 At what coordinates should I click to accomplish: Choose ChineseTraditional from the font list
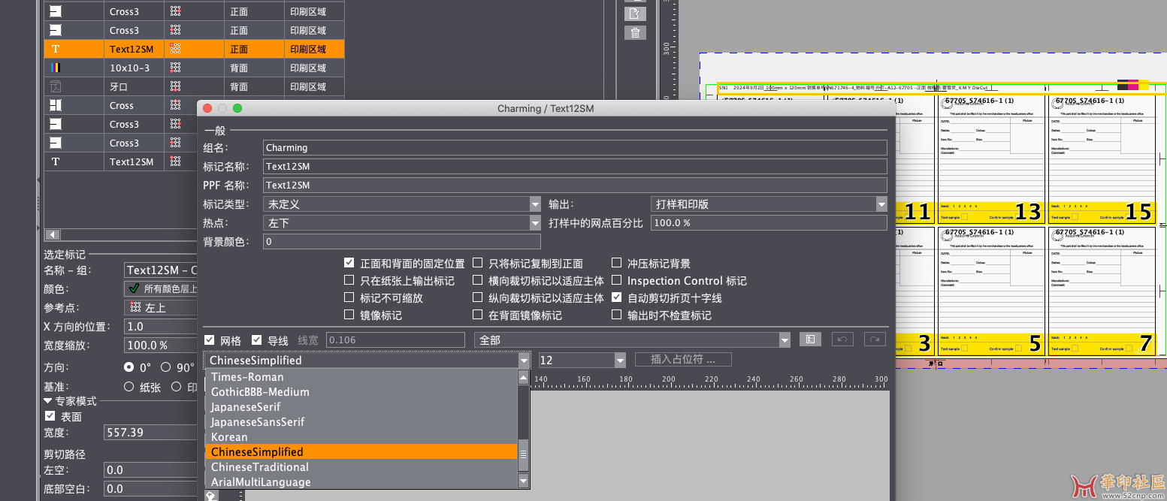click(361, 467)
